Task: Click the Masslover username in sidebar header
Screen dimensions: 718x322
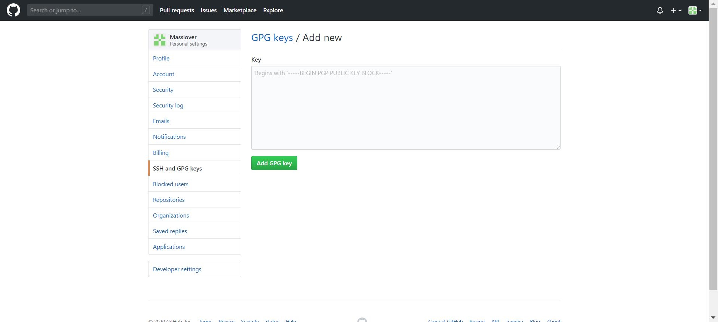Action: [183, 37]
